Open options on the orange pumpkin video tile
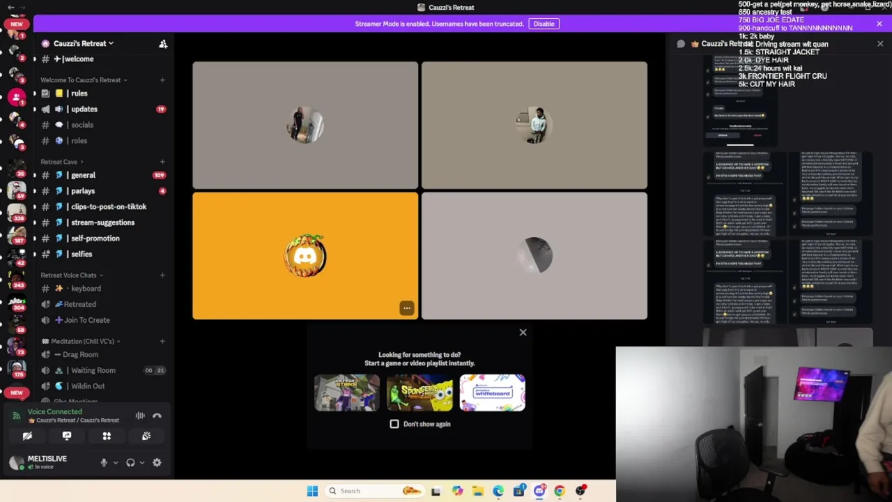Screen dimensions: 892x502 coord(406,308)
